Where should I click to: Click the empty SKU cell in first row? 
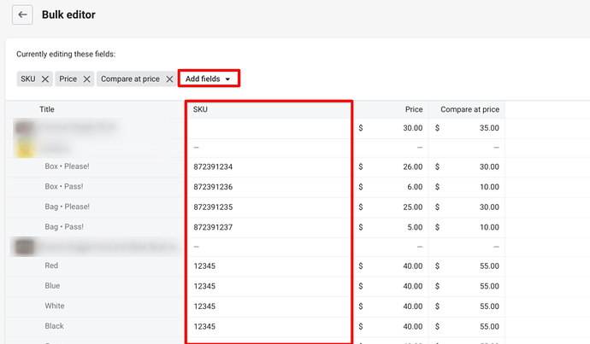(269, 128)
